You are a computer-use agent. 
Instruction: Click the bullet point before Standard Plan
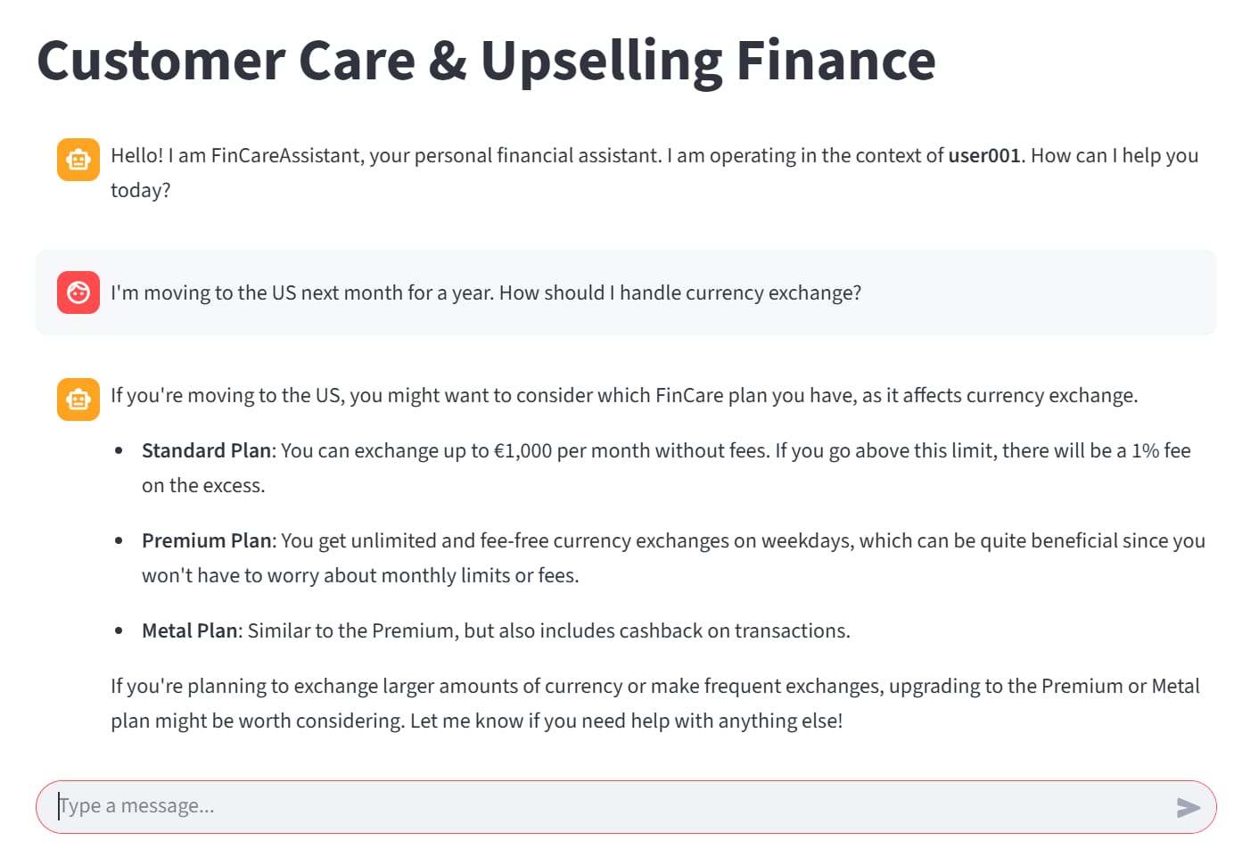point(119,451)
